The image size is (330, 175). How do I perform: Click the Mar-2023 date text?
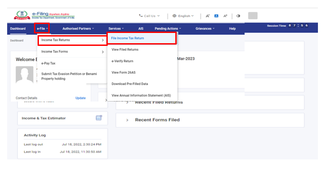click(x=186, y=59)
